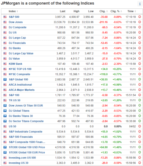The height and width of the screenshot is (166, 143).
Task: Click the clock icon in DJ Composite row
Action: click(x=140, y=27)
